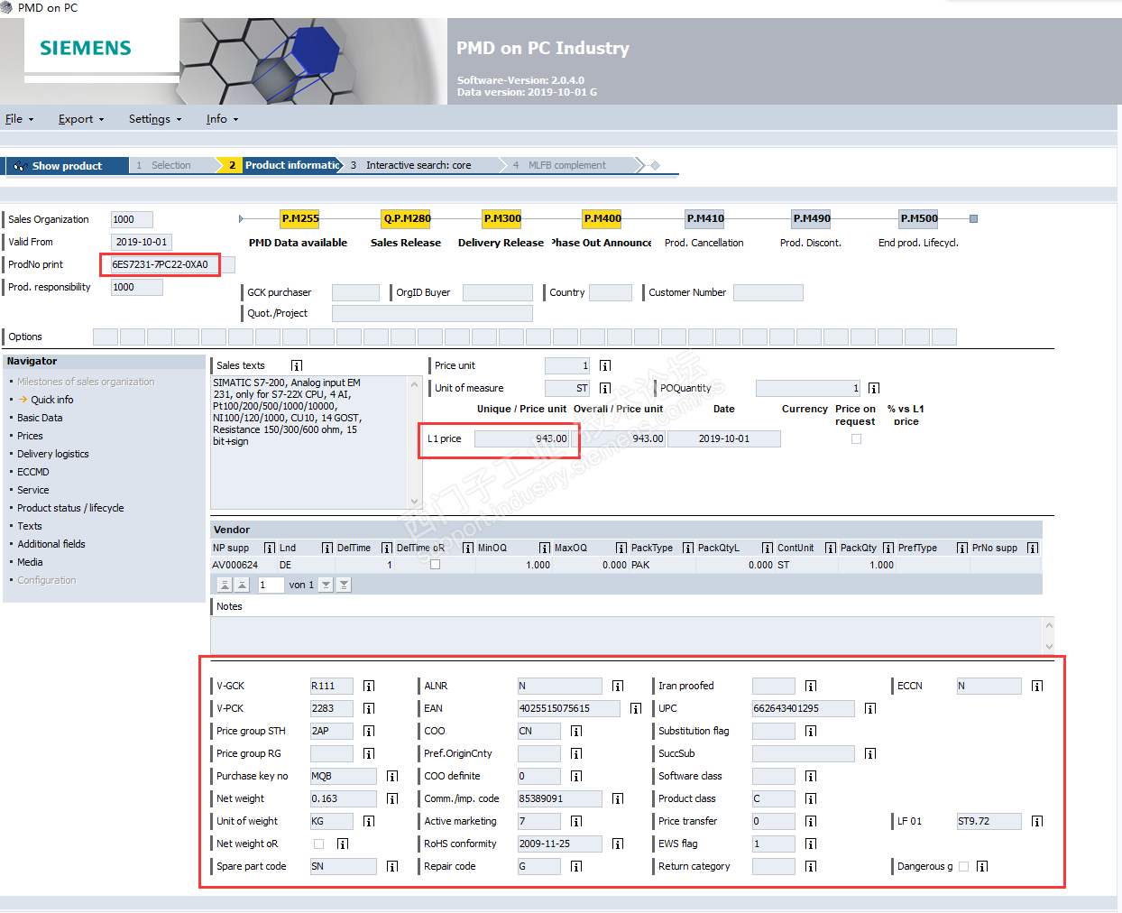Toggle the Dangerous g checkbox
1122x913 pixels.
(x=963, y=866)
